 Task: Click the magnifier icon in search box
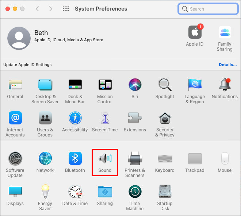pyautogui.click(x=185, y=9)
